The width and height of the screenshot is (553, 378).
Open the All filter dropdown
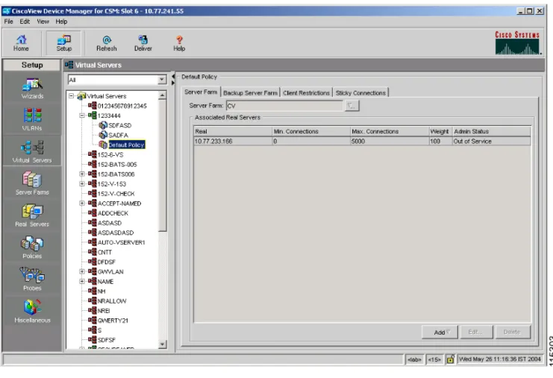(161, 80)
